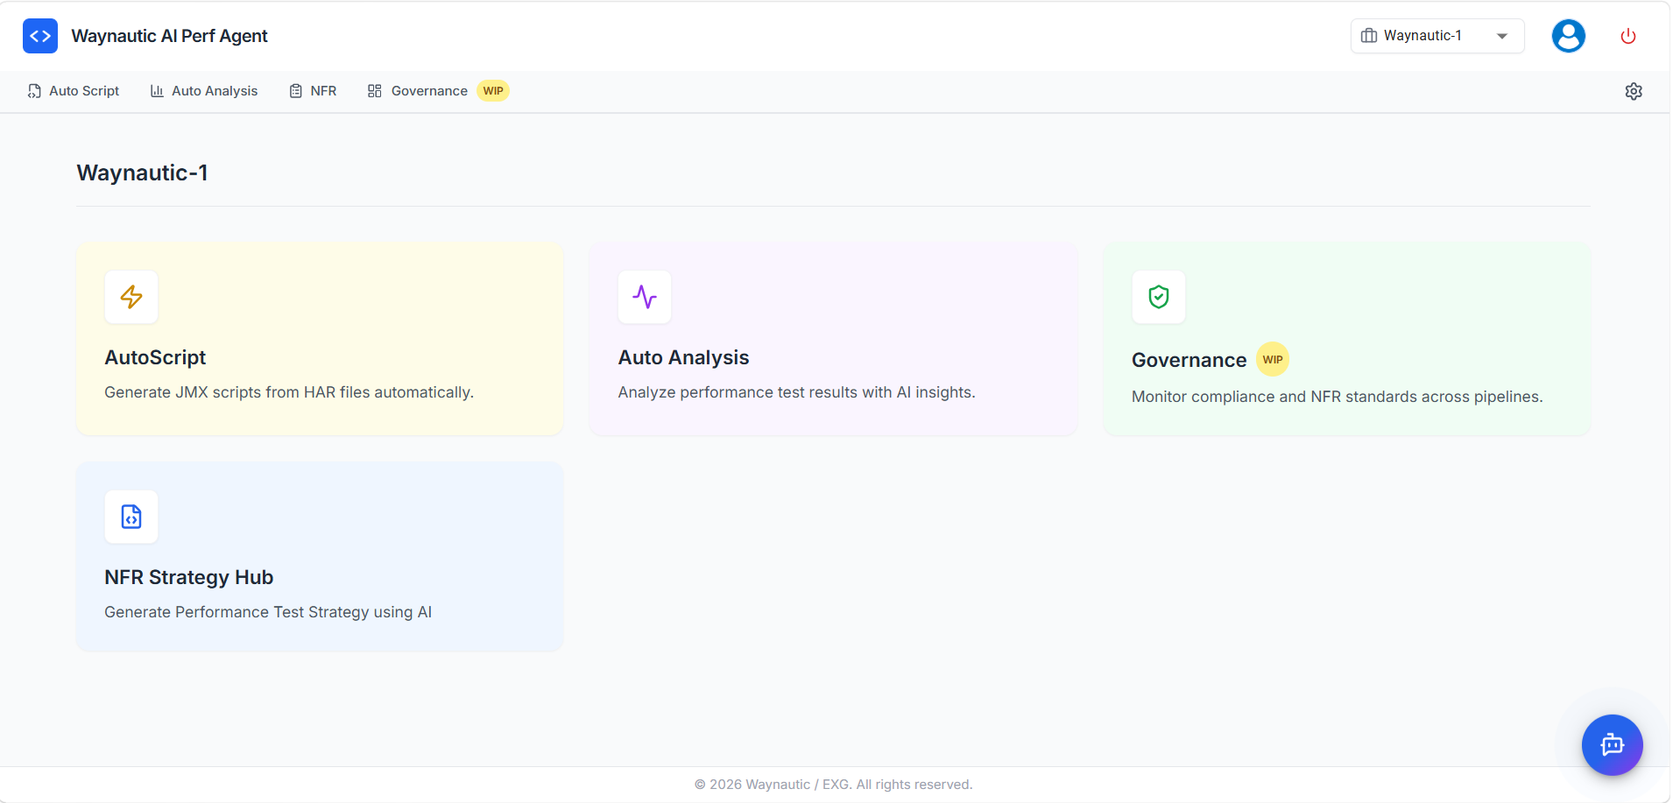The height and width of the screenshot is (803, 1673).
Task: Open the floating chat assistant button
Action: 1612,745
